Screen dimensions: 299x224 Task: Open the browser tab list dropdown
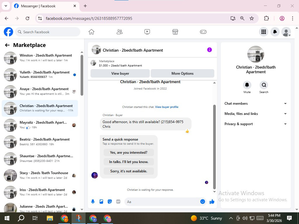(x=6, y=6)
